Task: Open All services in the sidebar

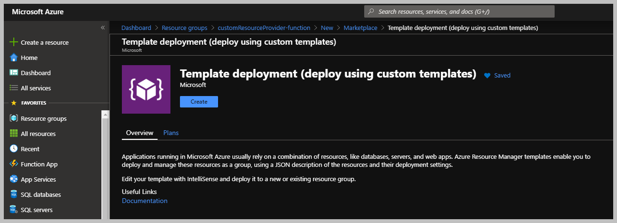Action: coord(36,88)
